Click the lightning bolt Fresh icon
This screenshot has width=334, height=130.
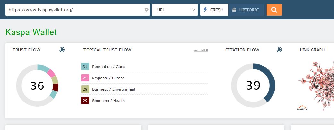pos(205,10)
